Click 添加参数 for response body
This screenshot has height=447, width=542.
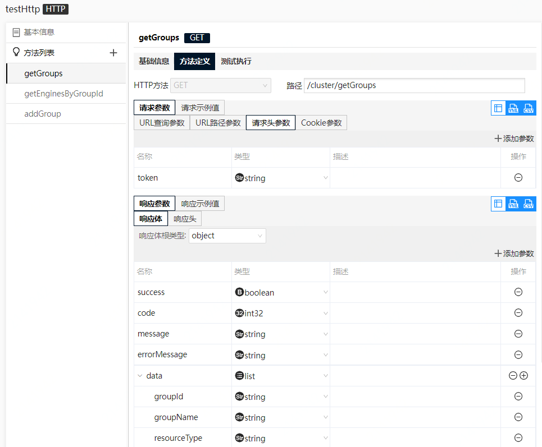(x=514, y=254)
